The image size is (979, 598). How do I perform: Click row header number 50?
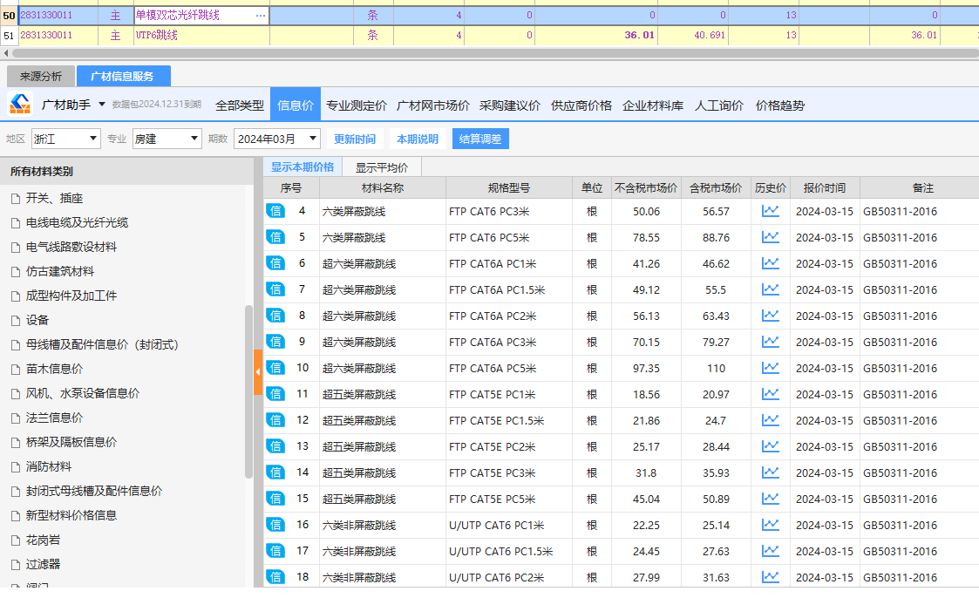[x=9, y=16]
